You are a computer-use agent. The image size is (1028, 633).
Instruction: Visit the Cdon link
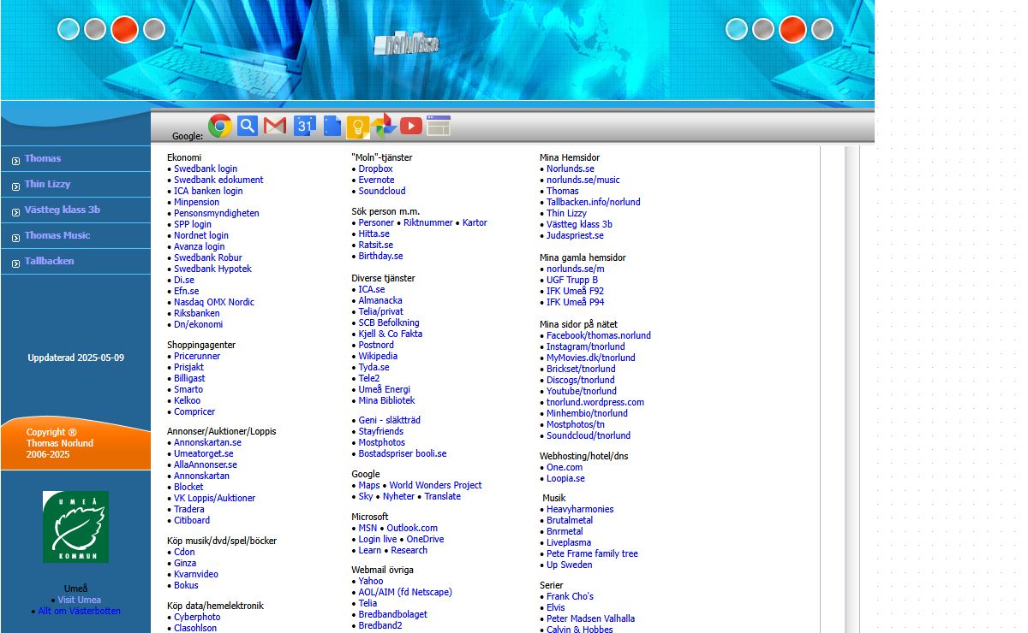pyautogui.click(x=184, y=553)
